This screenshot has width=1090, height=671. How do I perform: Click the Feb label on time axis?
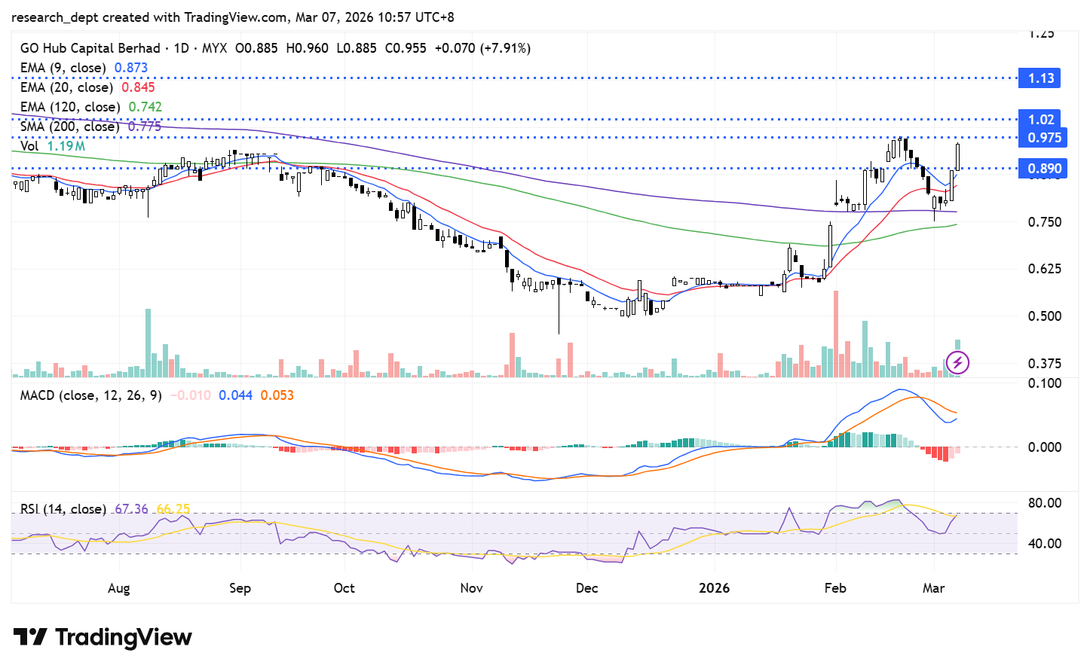(835, 588)
